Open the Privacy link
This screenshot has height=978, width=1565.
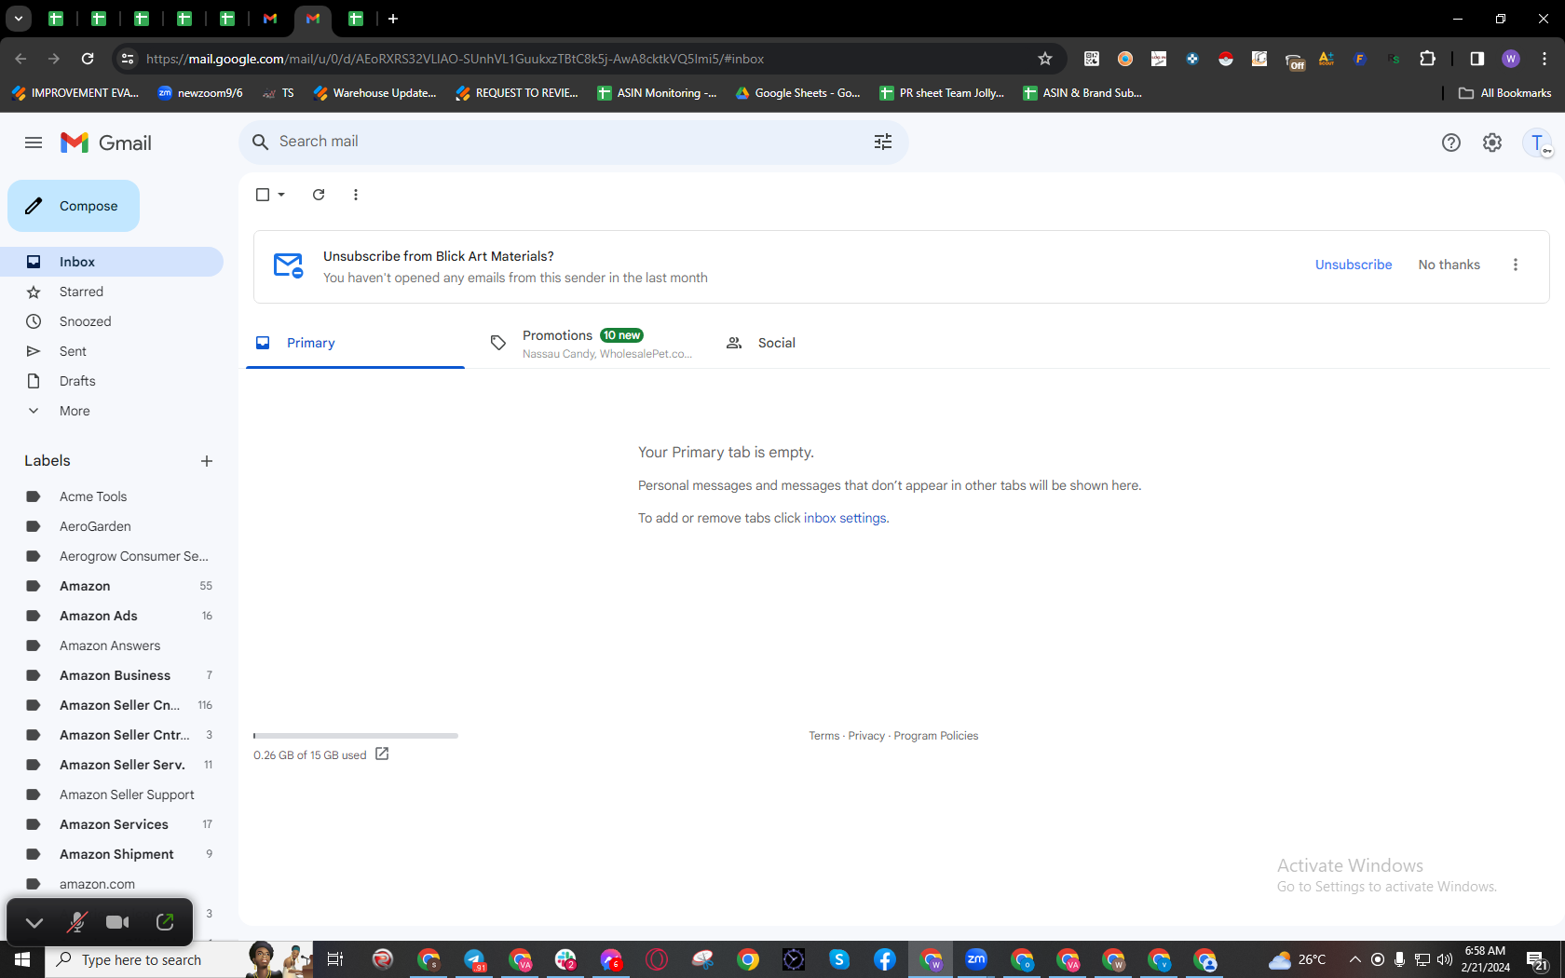[866, 736]
